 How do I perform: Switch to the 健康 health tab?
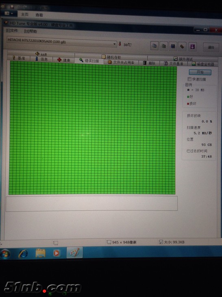coord(63,60)
